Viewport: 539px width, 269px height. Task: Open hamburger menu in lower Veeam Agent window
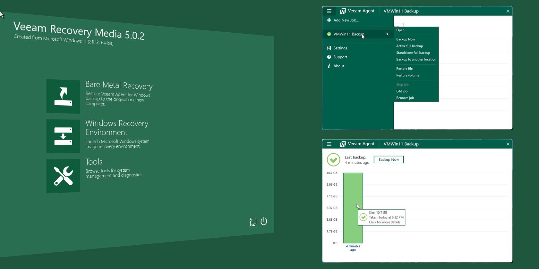click(x=329, y=144)
